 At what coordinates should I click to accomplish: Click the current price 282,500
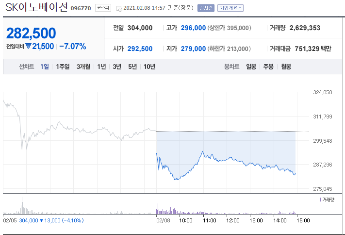31,33
